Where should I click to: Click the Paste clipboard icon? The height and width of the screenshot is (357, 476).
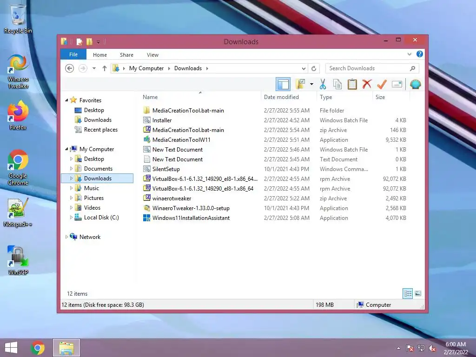coord(352,84)
